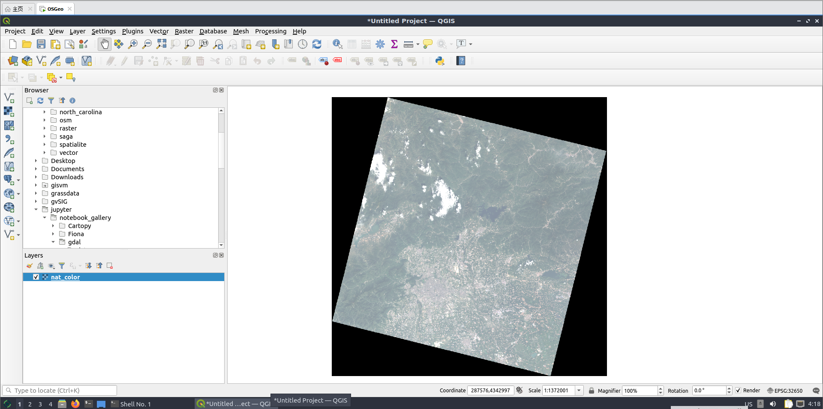Click the Zoom Full extent icon
Screen dimensions: 823x409
click(x=161, y=44)
